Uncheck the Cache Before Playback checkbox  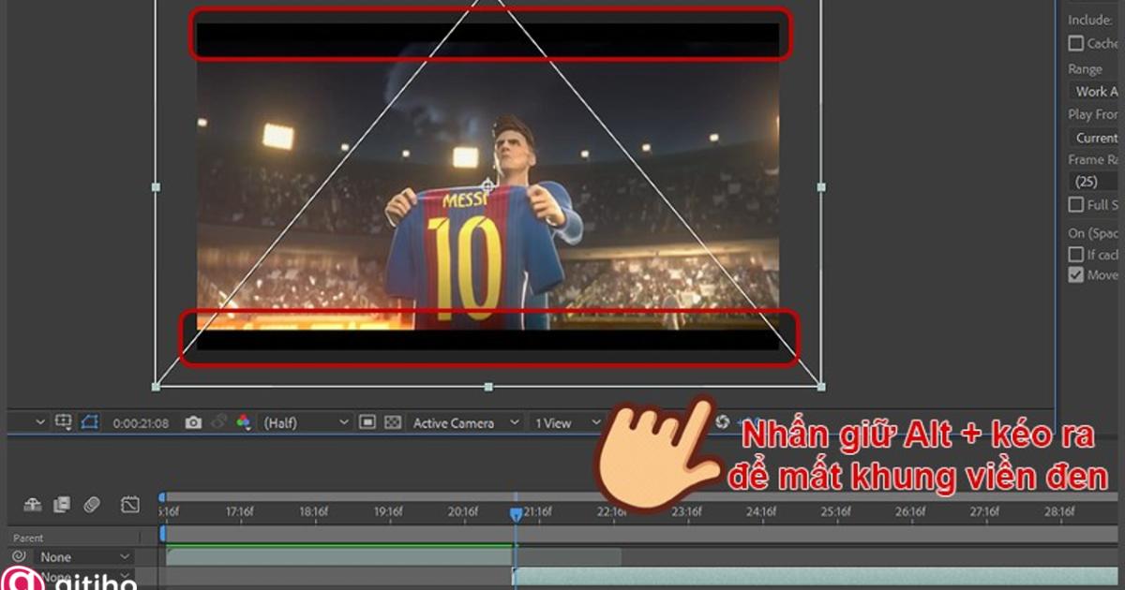point(1075,42)
